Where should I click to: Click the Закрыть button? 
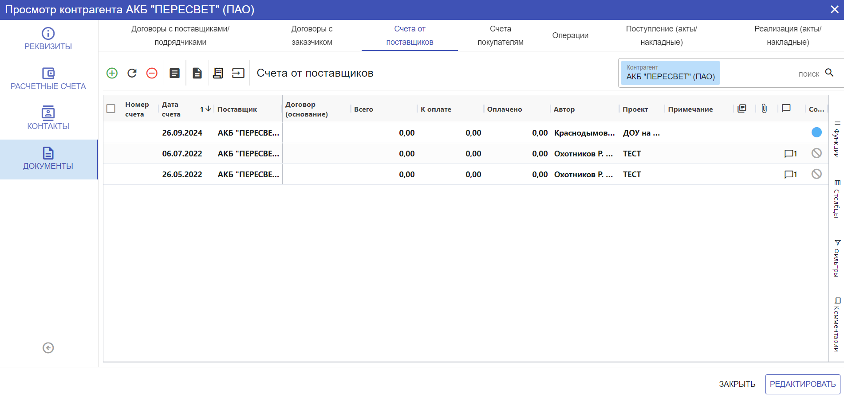click(x=737, y=384)
